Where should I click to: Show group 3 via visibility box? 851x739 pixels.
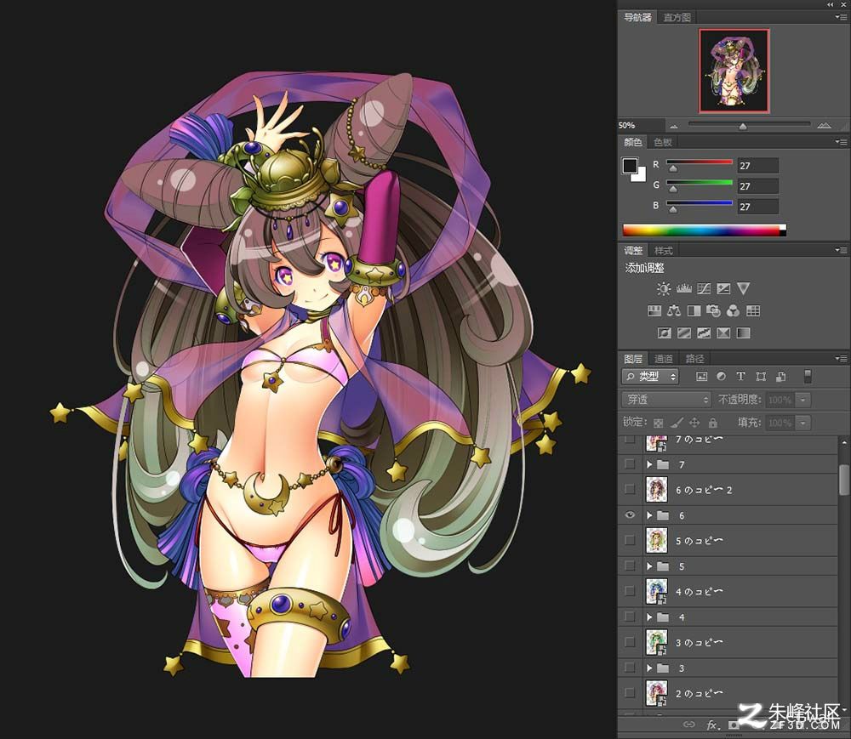(x=630, y=668)
